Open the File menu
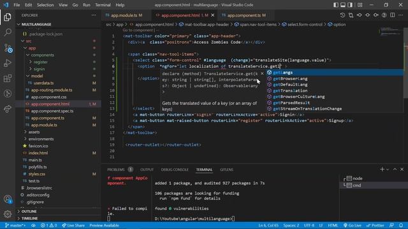This screenshot has height=229, width=408. coord(17,5)
